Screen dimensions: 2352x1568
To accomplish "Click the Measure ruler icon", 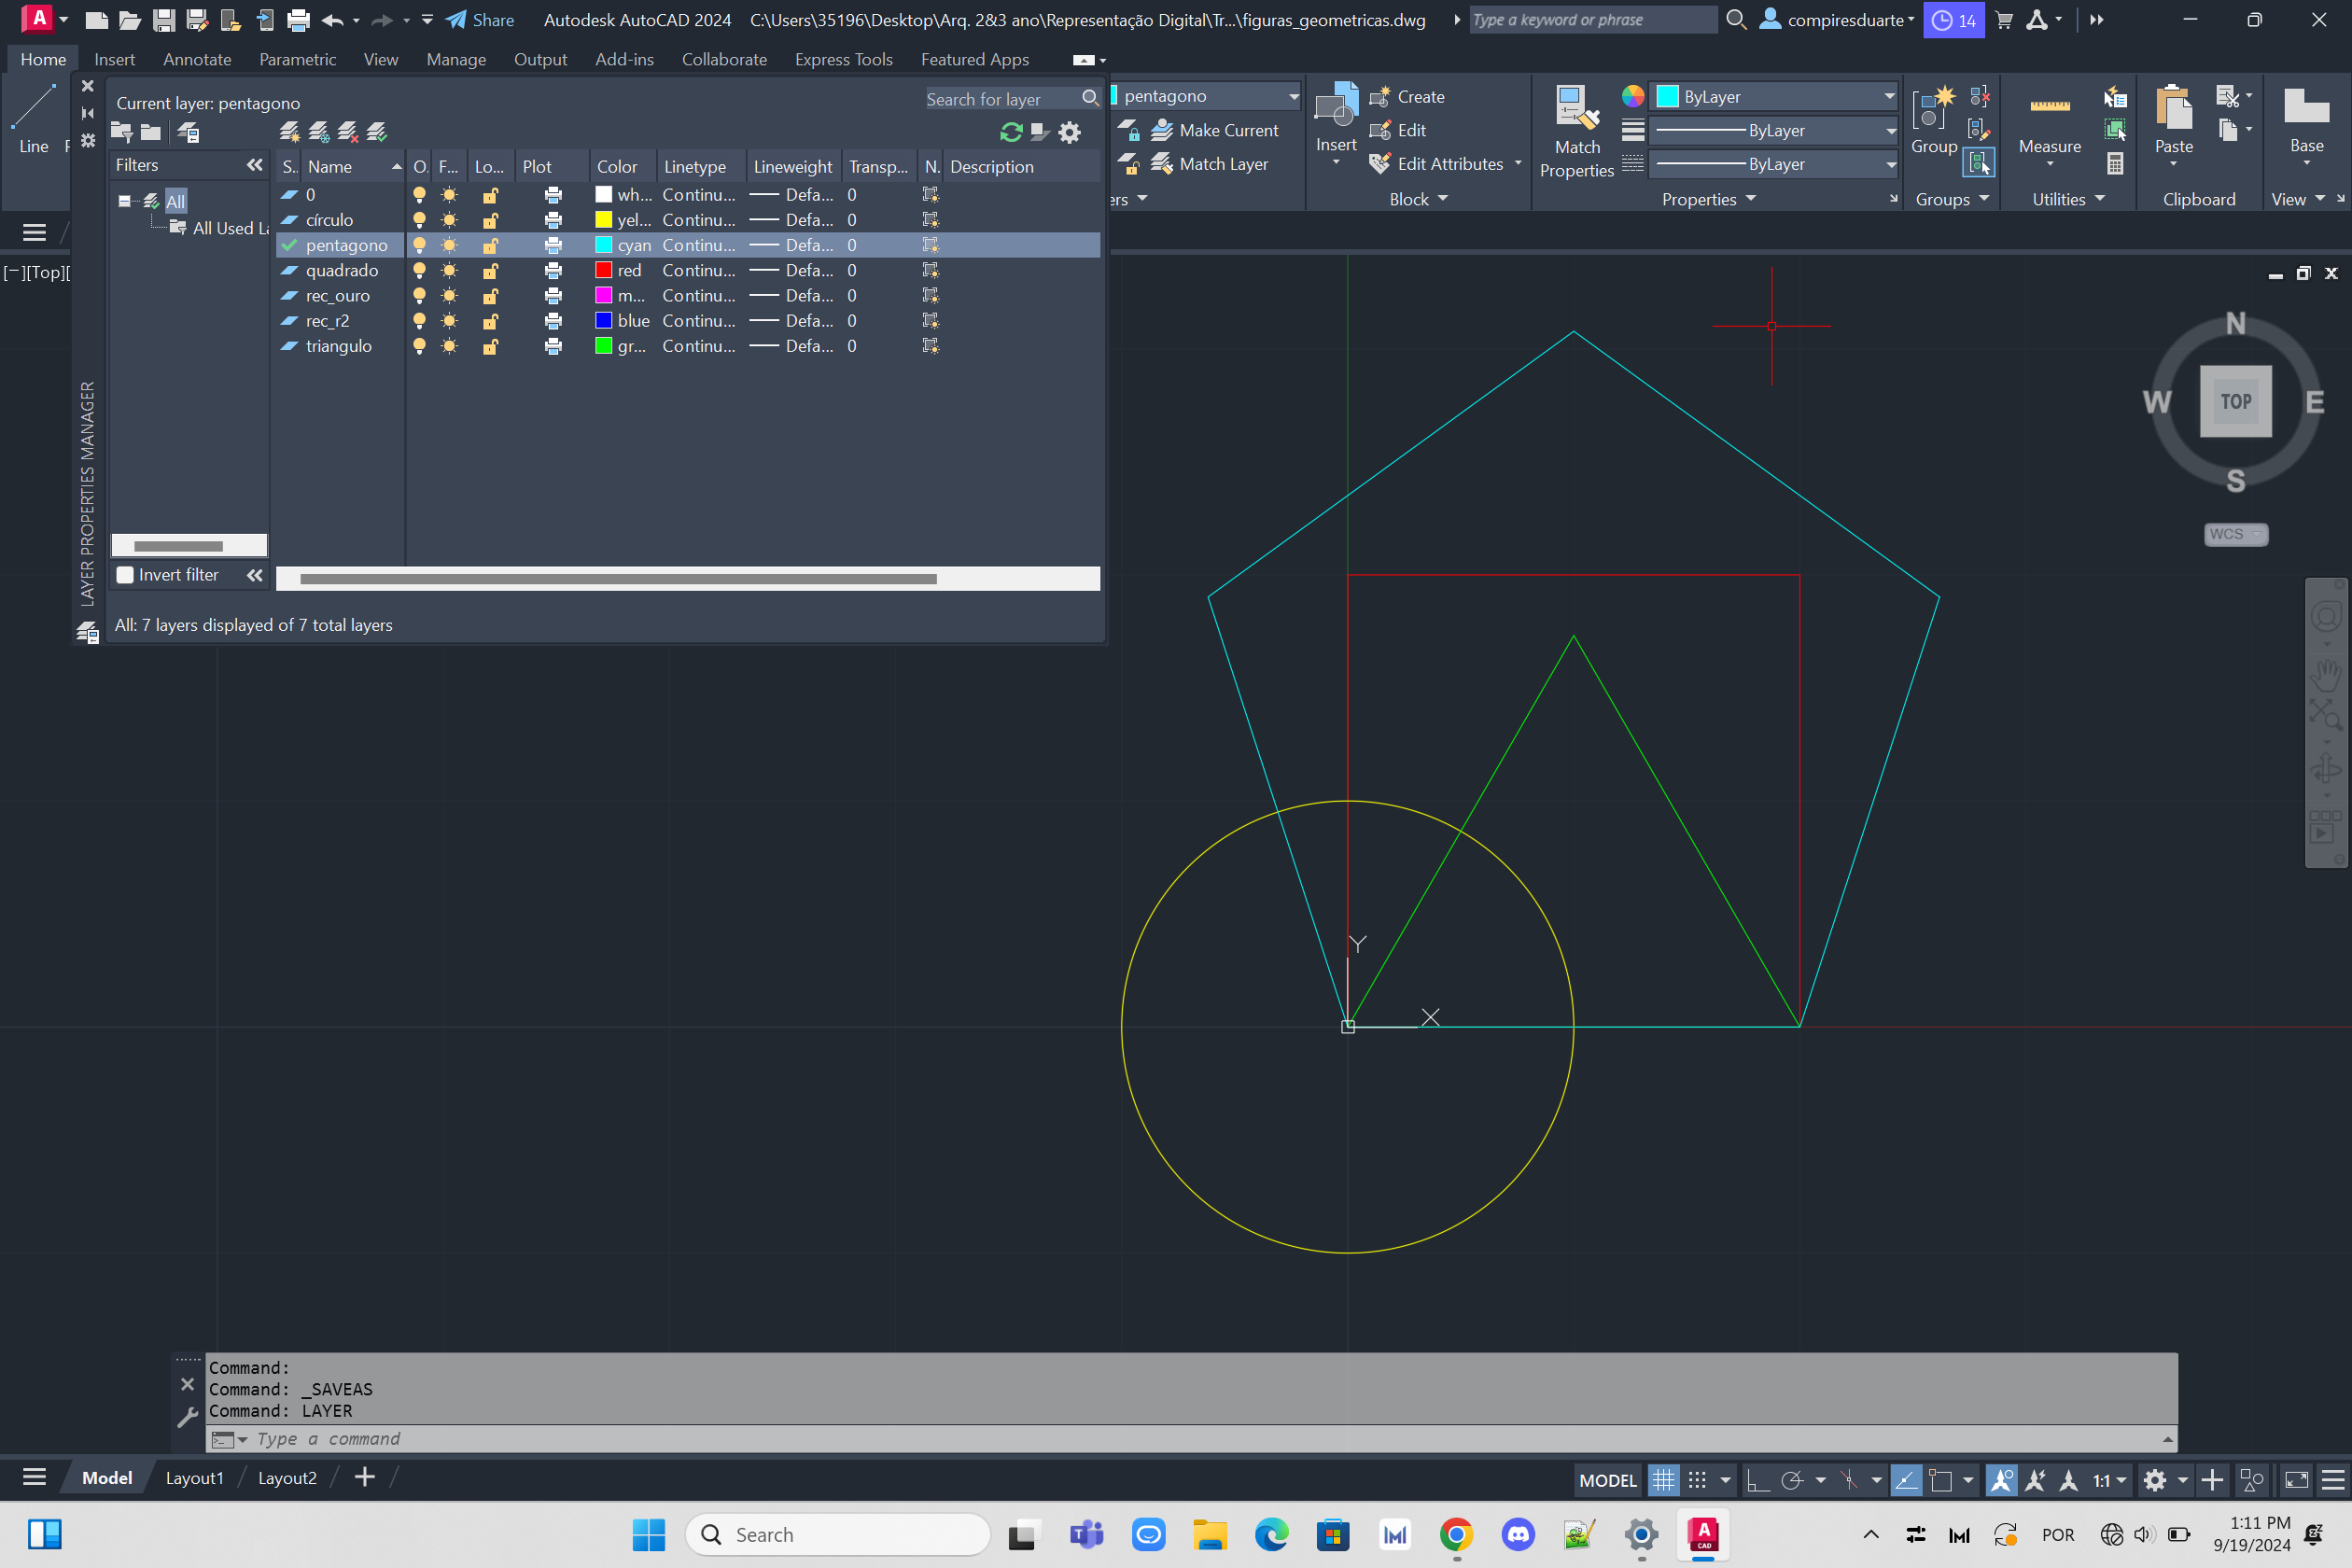I will point(2049,106).
